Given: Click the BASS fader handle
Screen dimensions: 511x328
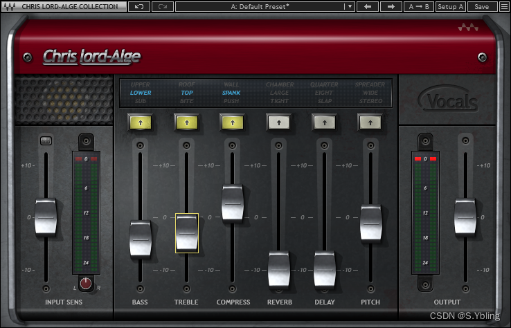Looking at the screenshot, I should pos(141,239).
